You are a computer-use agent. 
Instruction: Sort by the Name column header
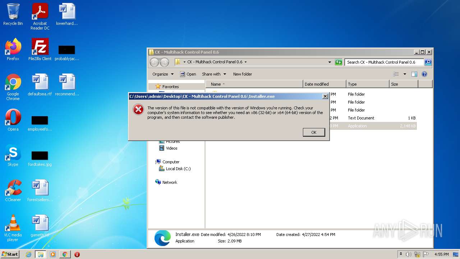coord(254,84)
